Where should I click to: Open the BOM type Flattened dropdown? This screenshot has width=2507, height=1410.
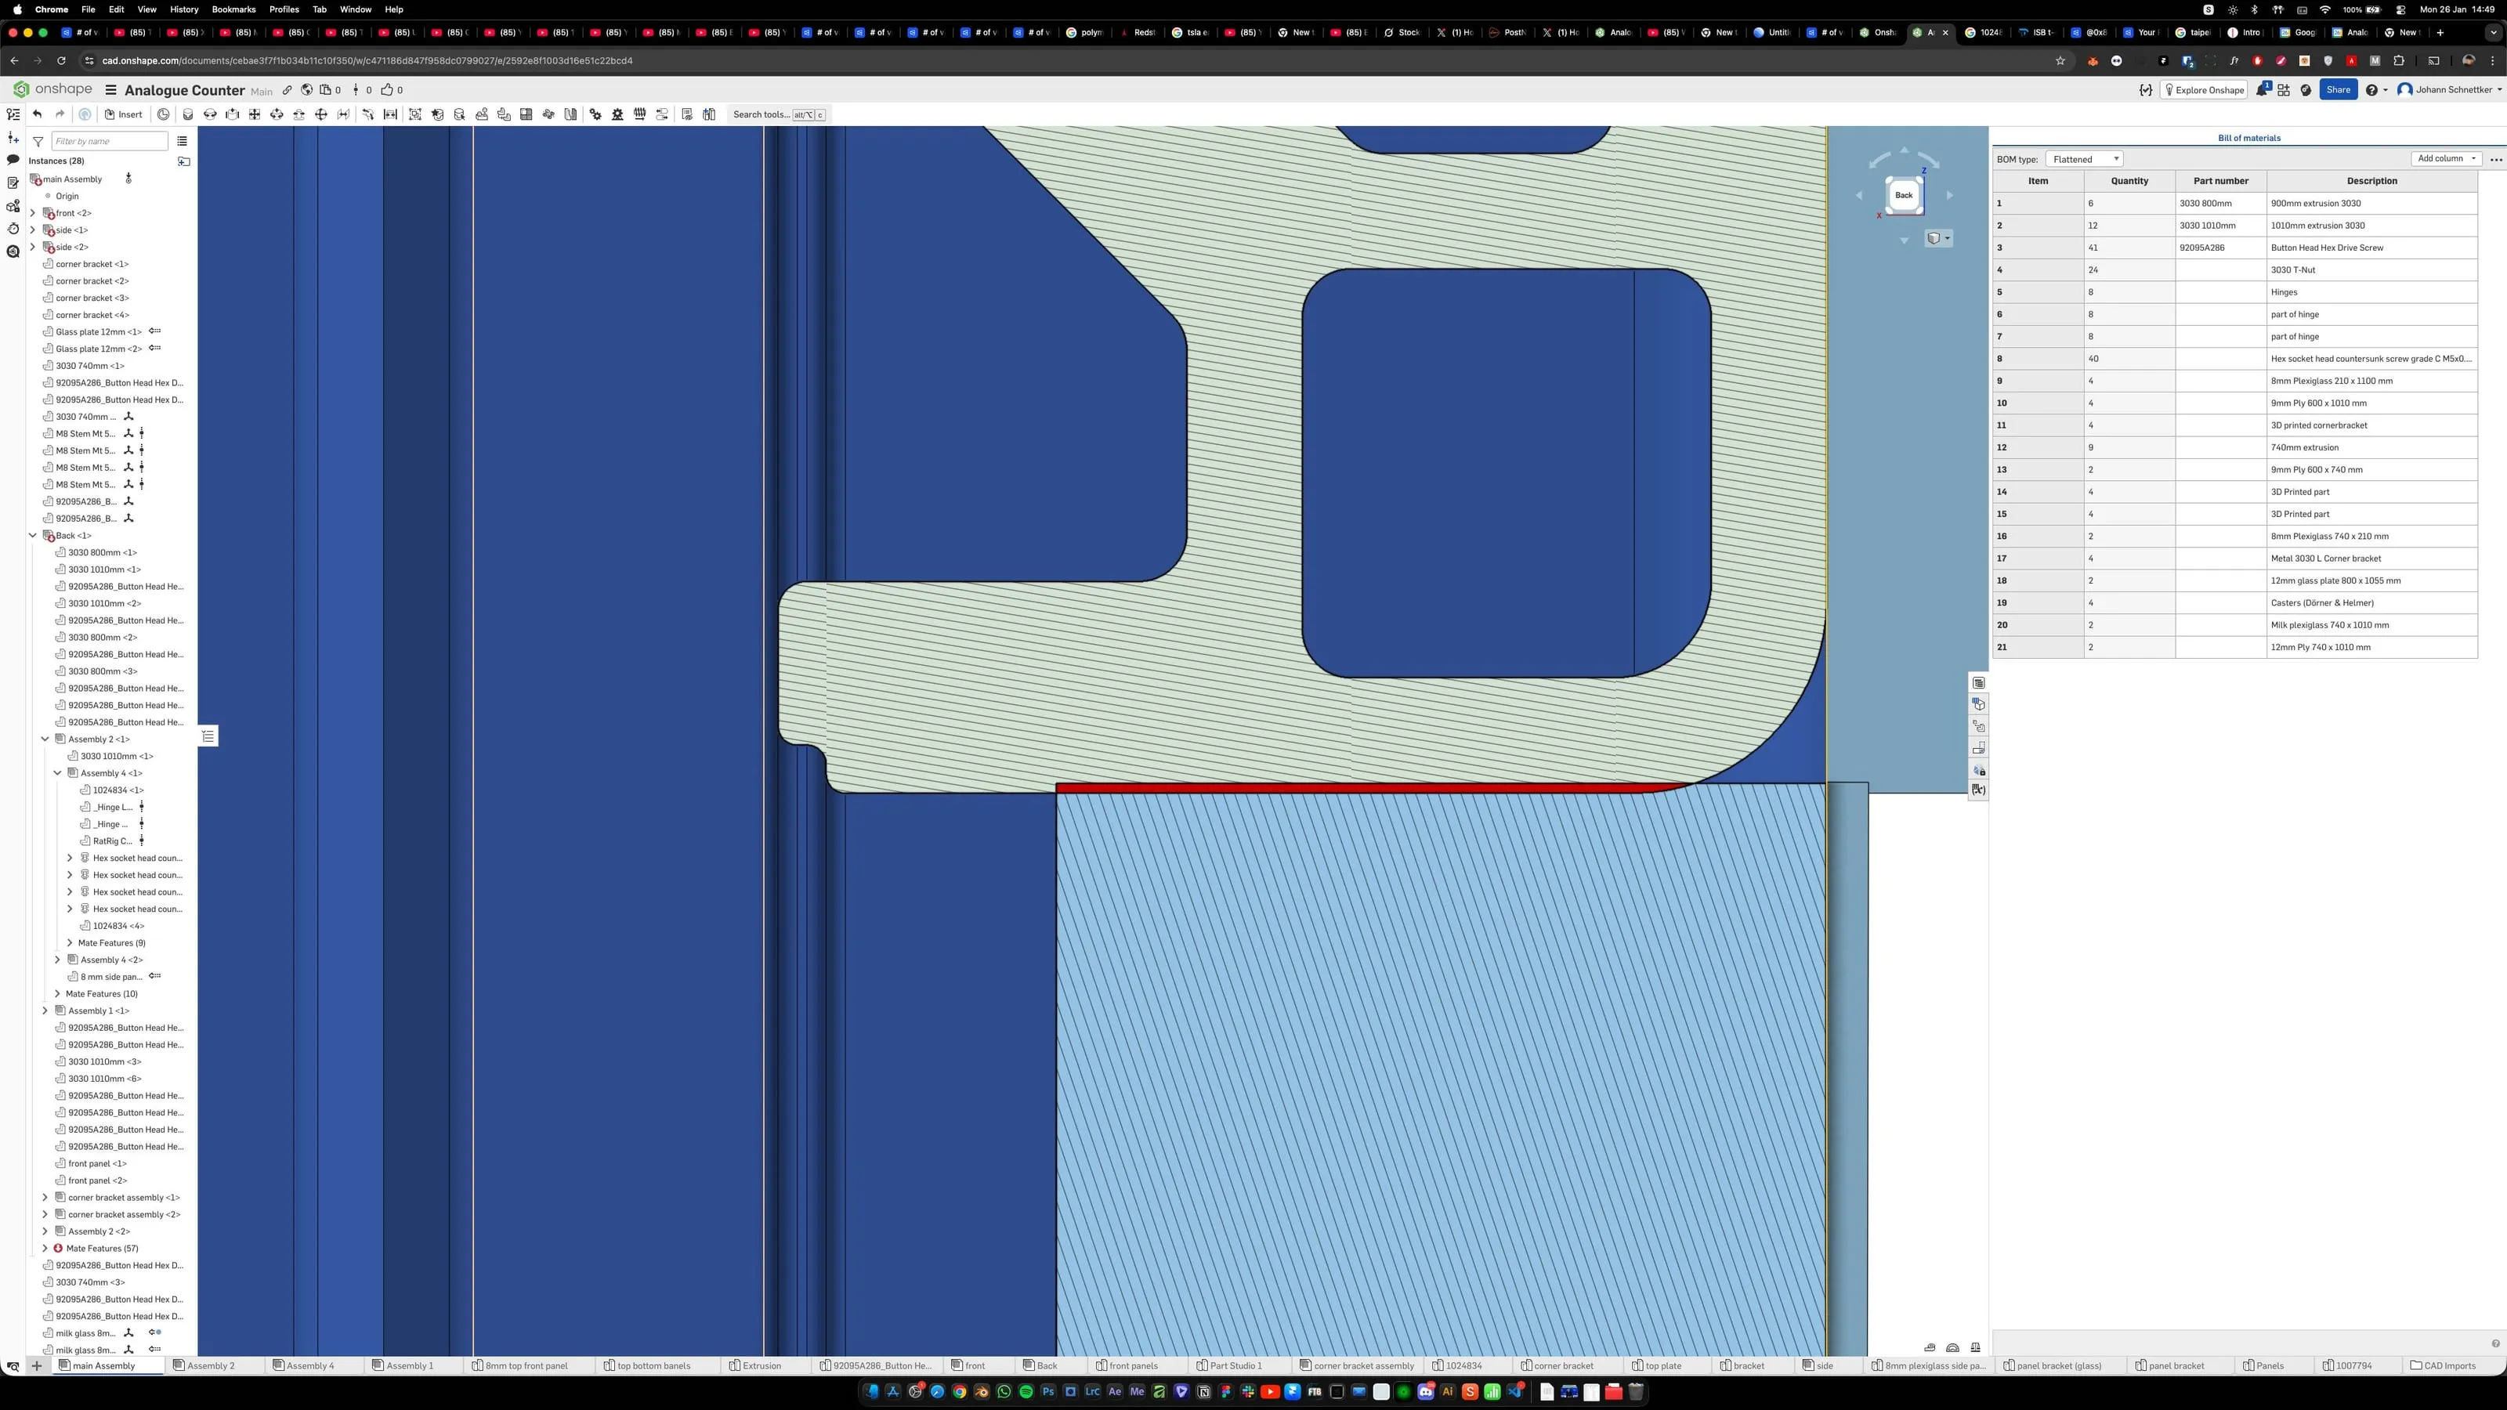[2084, 158]
